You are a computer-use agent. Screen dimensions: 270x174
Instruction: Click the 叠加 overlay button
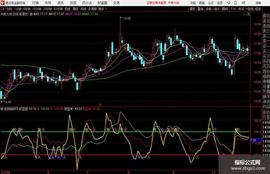[x=201, y=9]
